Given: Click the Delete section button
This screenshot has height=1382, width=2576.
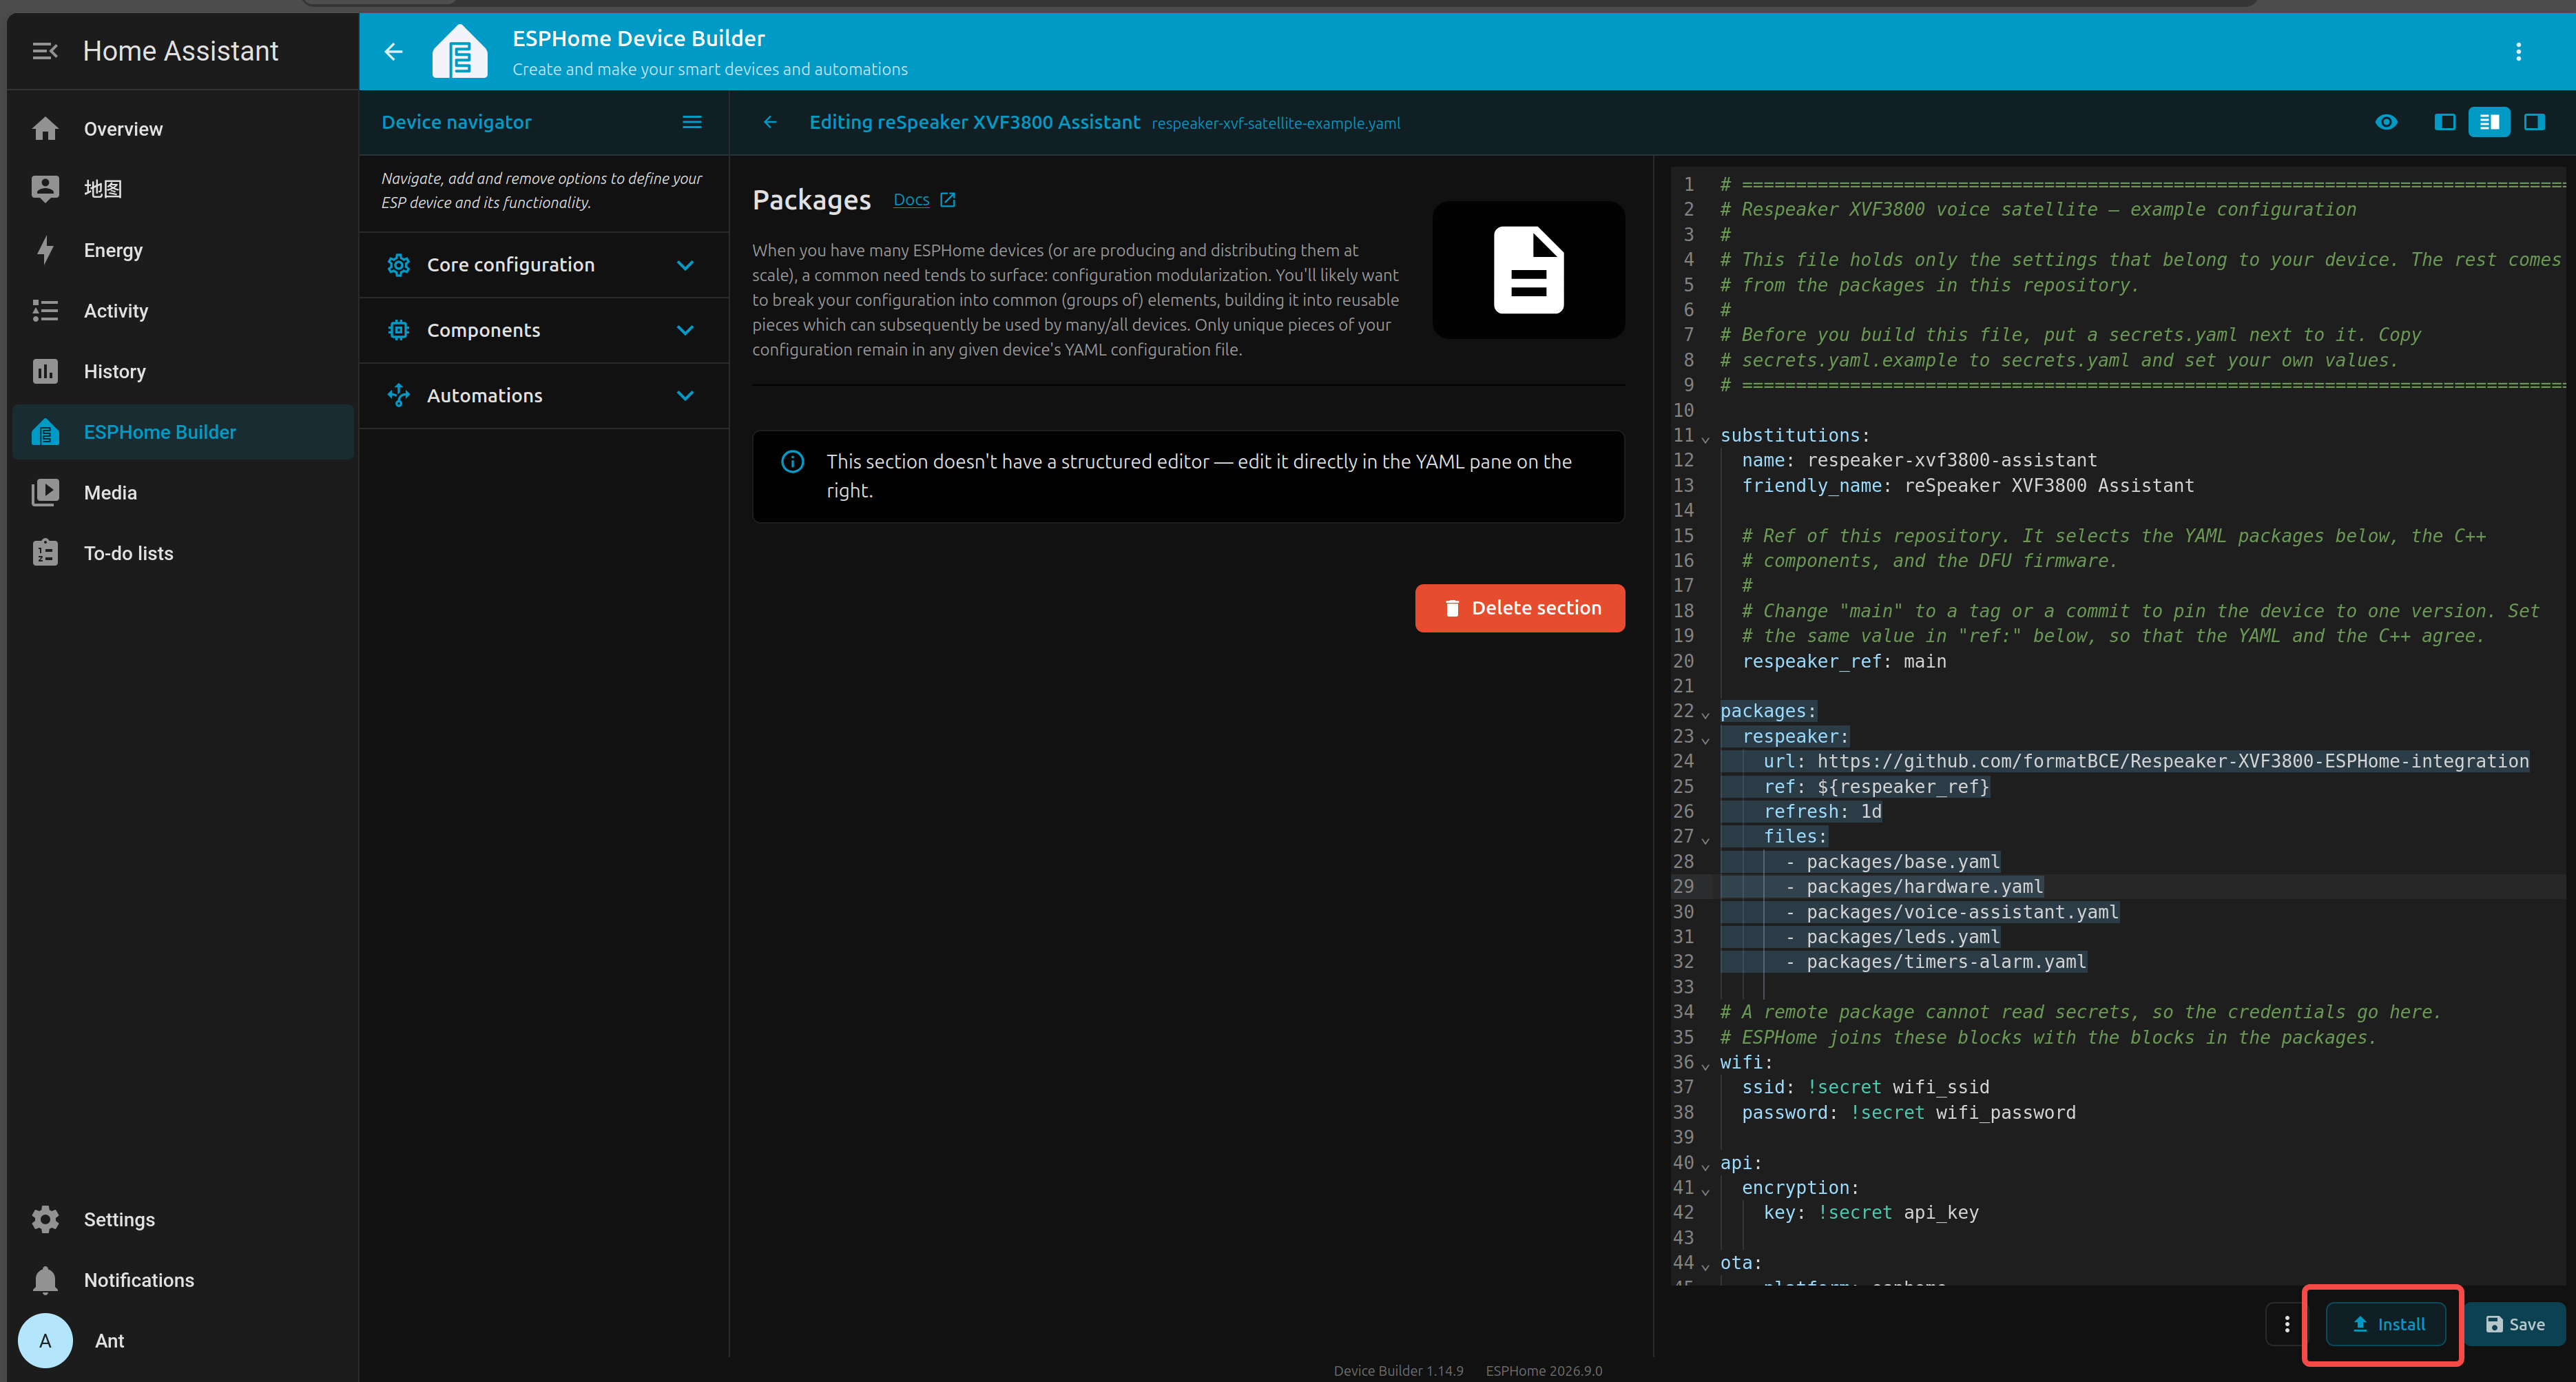Looking at the screenshot, I should (1519, 608).
